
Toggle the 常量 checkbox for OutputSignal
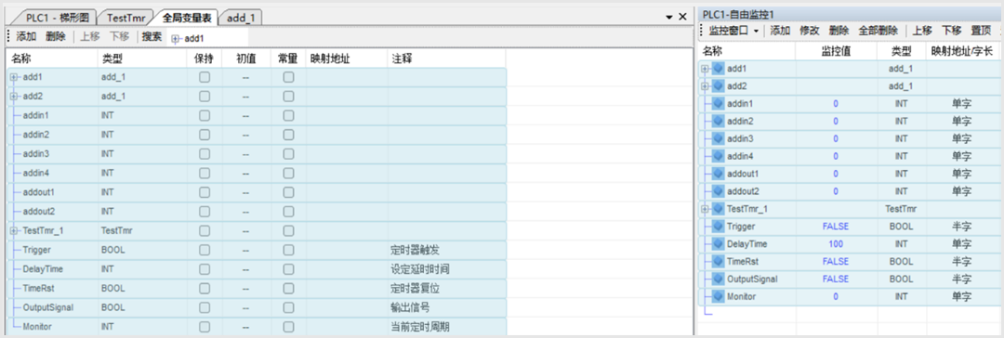click(289, 307)
